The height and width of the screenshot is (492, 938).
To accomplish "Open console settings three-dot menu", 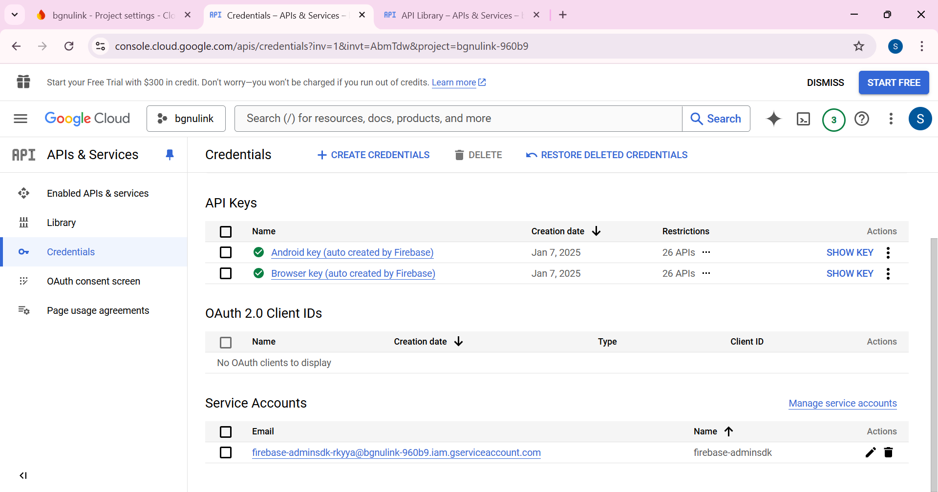I will click(x=891, y=119).
